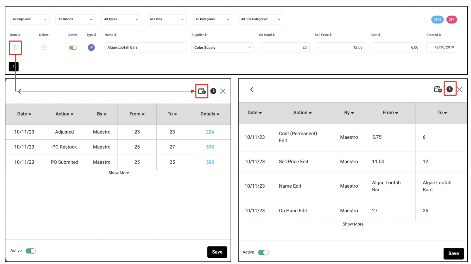Viewport: 471px width, 264px height.
Task: Select page 1 pagination button
Action: (14, 67)
